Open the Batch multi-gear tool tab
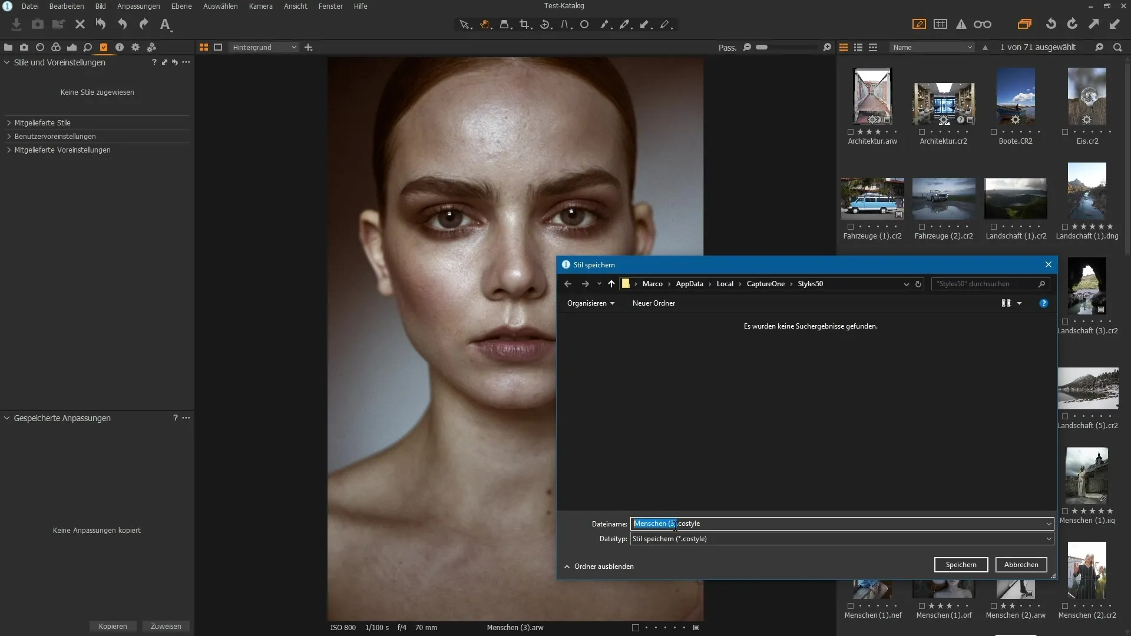This screenshot has height=636, width=1131. coord(151,47)
